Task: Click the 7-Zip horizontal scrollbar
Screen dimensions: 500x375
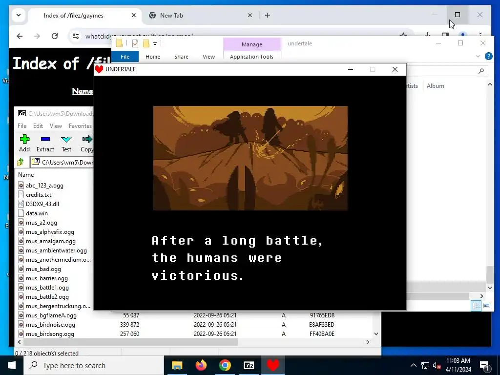Action: [130, 342]
